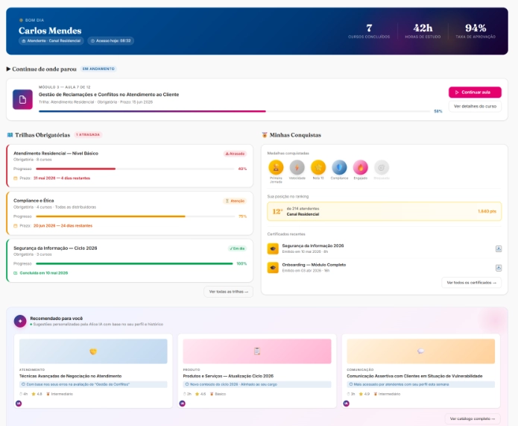
Task: Download the Onboarding Módulo Completo certificate
Action: pos(499,268)
